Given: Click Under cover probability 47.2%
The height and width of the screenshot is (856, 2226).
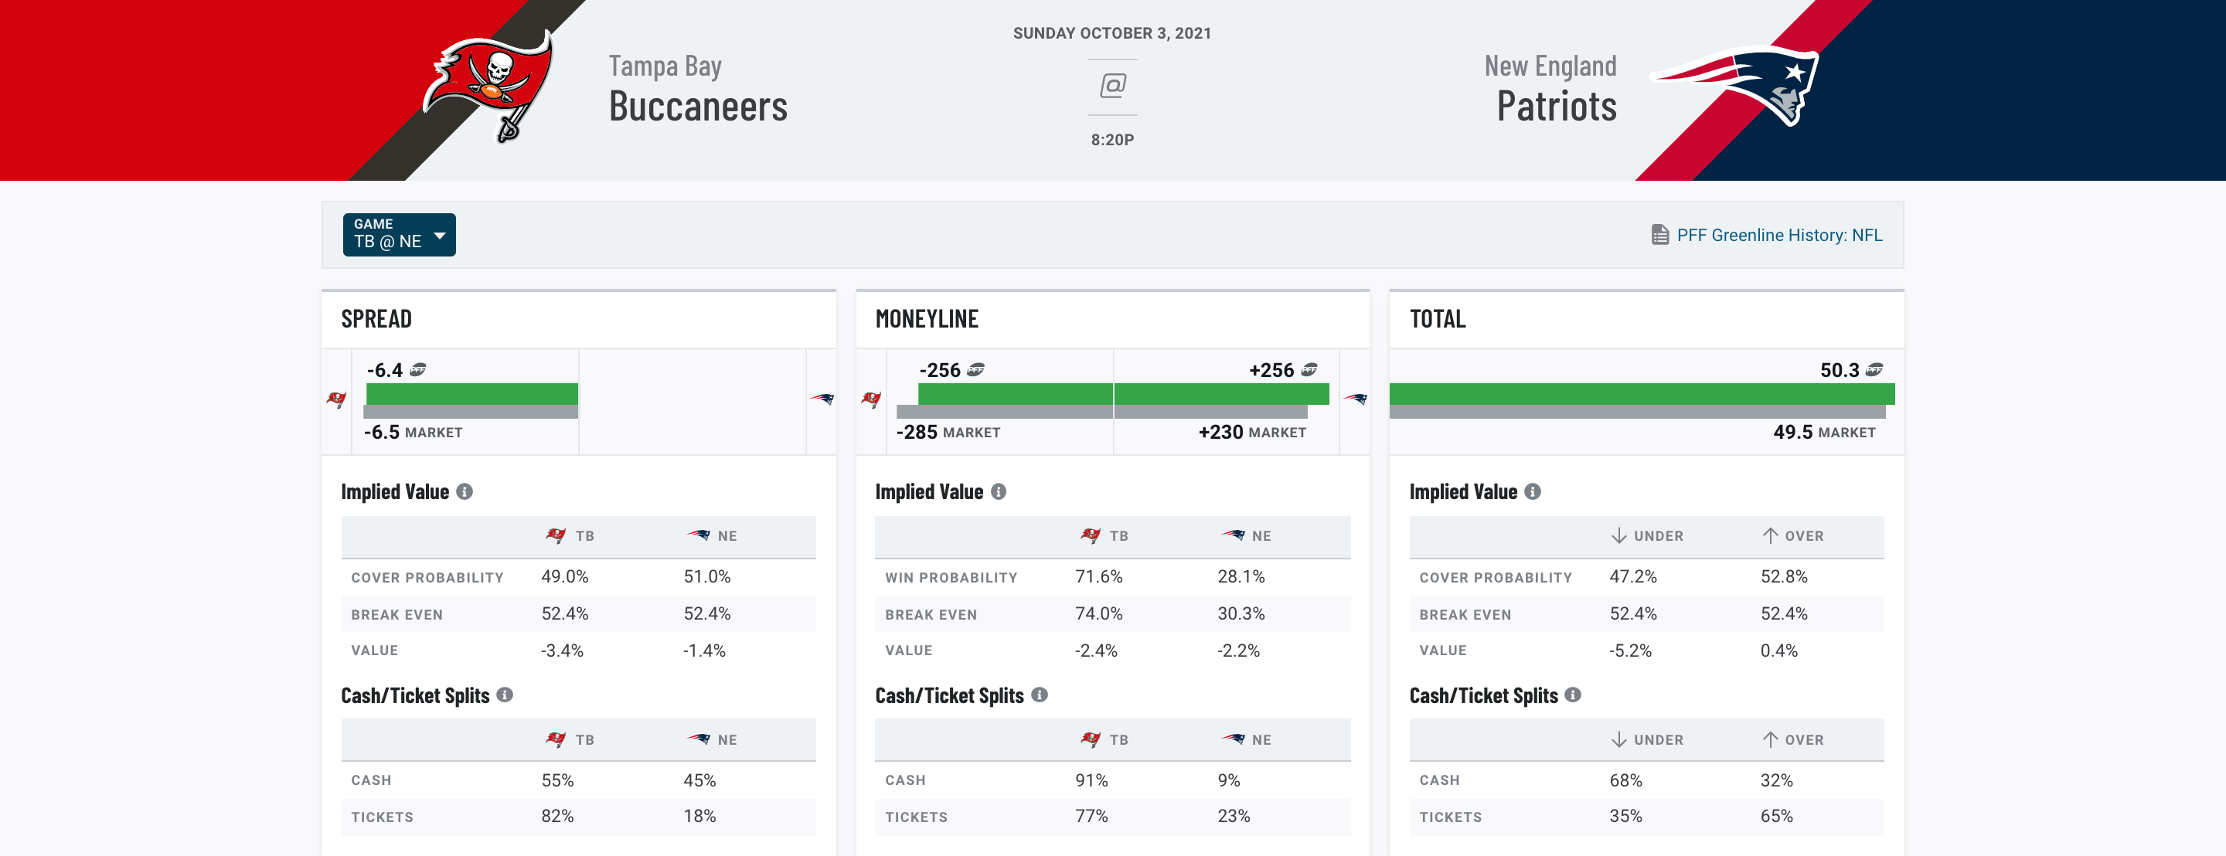Looking at the screenshot, I should point(1633,576).
